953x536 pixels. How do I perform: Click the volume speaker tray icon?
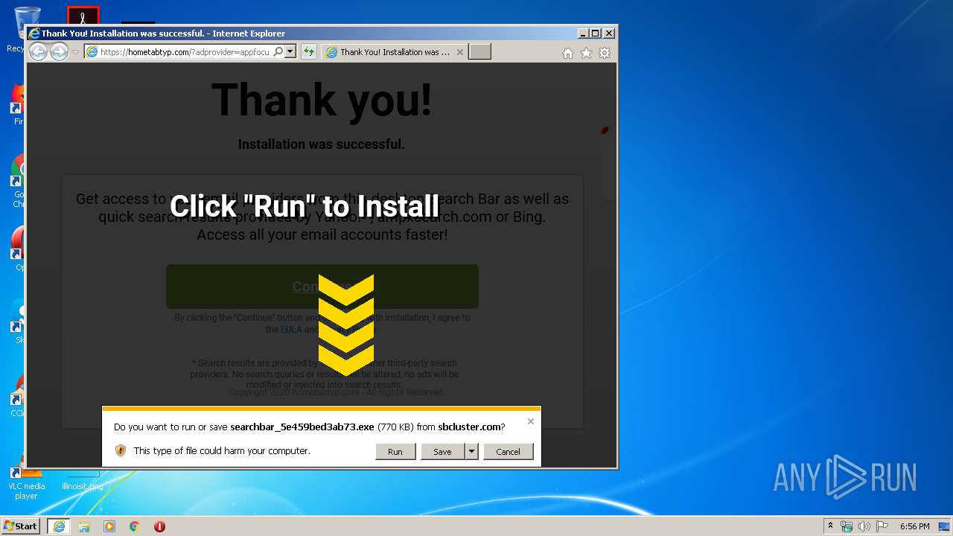pos(864,526)
